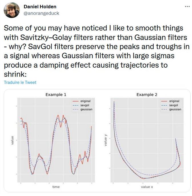Click the original legend entry in Example 2
Screen dimensions: 192x196
174,101
